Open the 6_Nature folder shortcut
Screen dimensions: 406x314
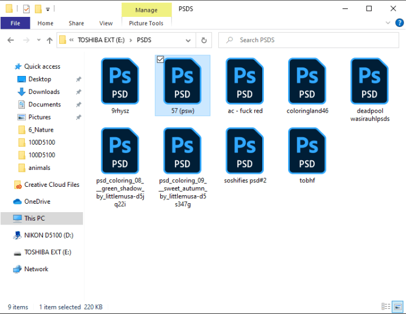pyautogui.click(x=41, y=130)
